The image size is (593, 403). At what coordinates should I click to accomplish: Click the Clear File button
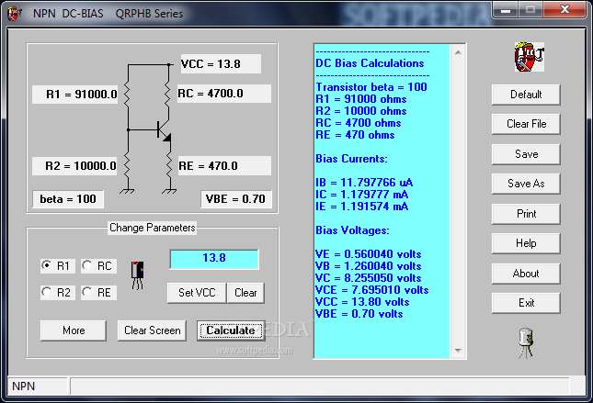pyautogui.click(x=526, y=124)
